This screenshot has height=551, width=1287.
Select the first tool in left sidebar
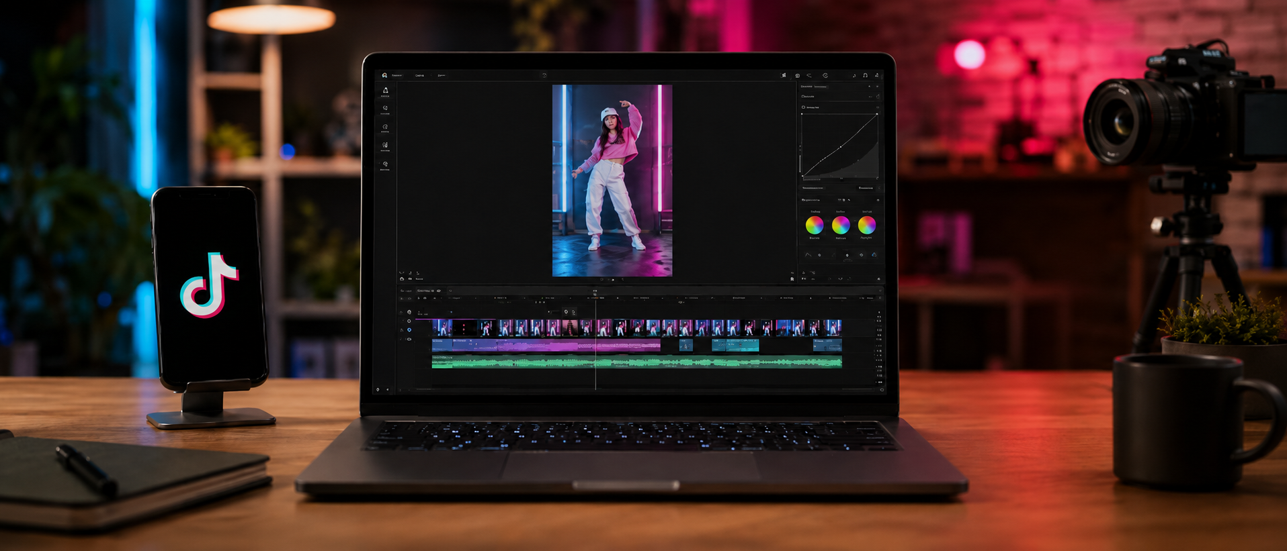tap(385, 91)
